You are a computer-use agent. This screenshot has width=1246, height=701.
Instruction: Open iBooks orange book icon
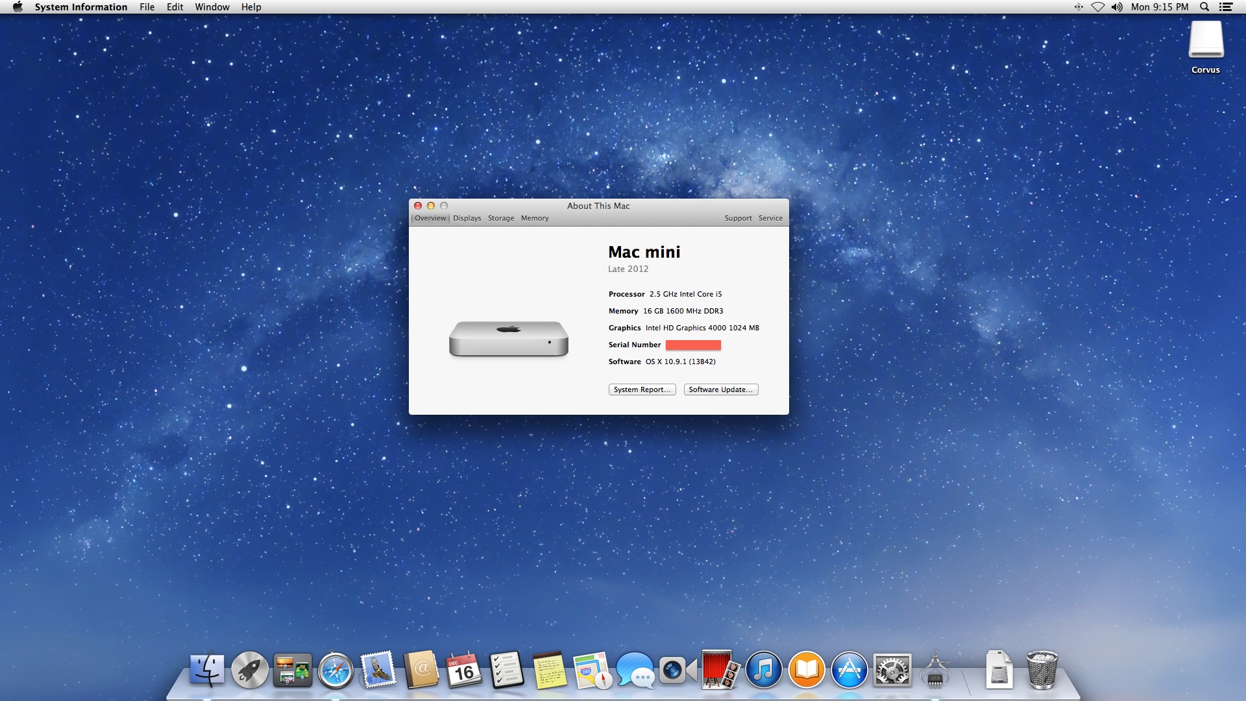pyautogui.click(x=807, y=670)
